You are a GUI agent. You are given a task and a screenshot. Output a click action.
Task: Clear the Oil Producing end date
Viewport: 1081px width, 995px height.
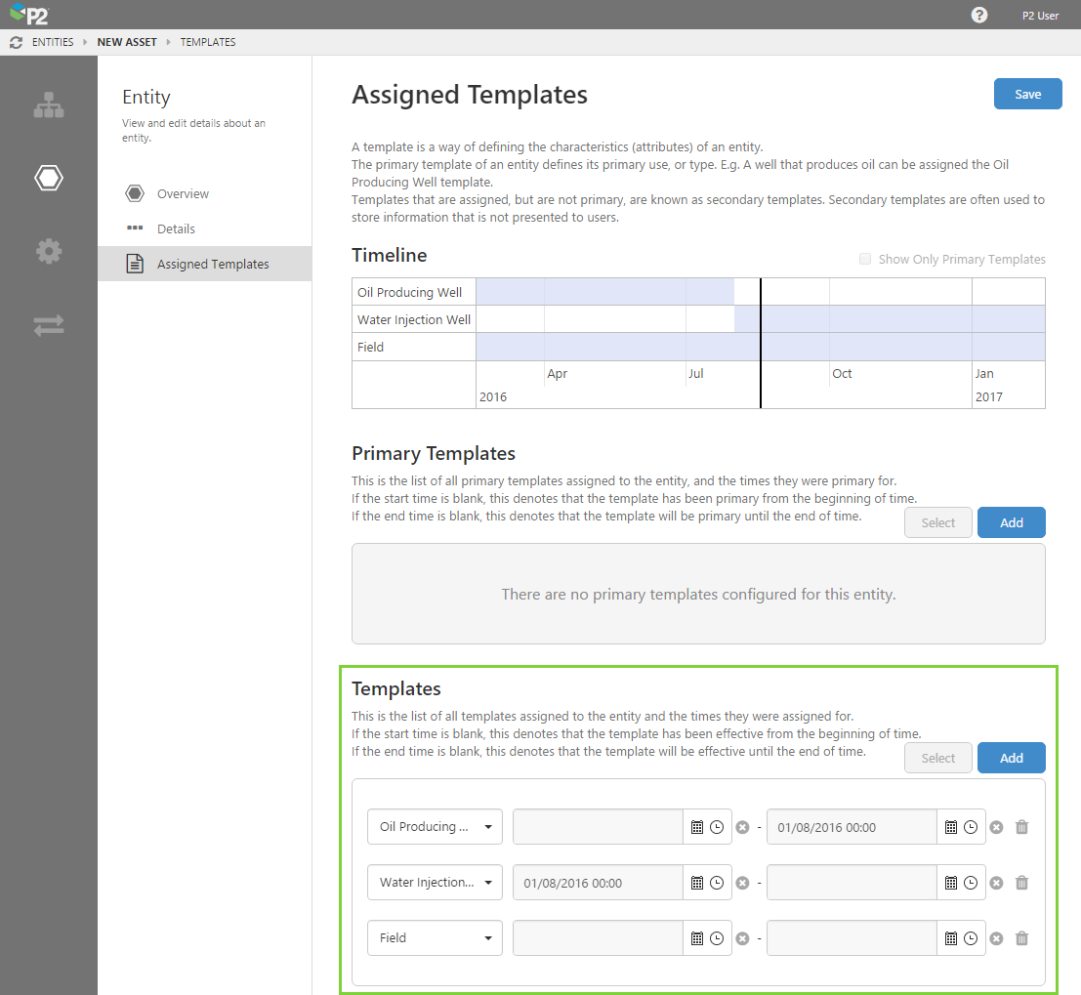click(996, 827)
